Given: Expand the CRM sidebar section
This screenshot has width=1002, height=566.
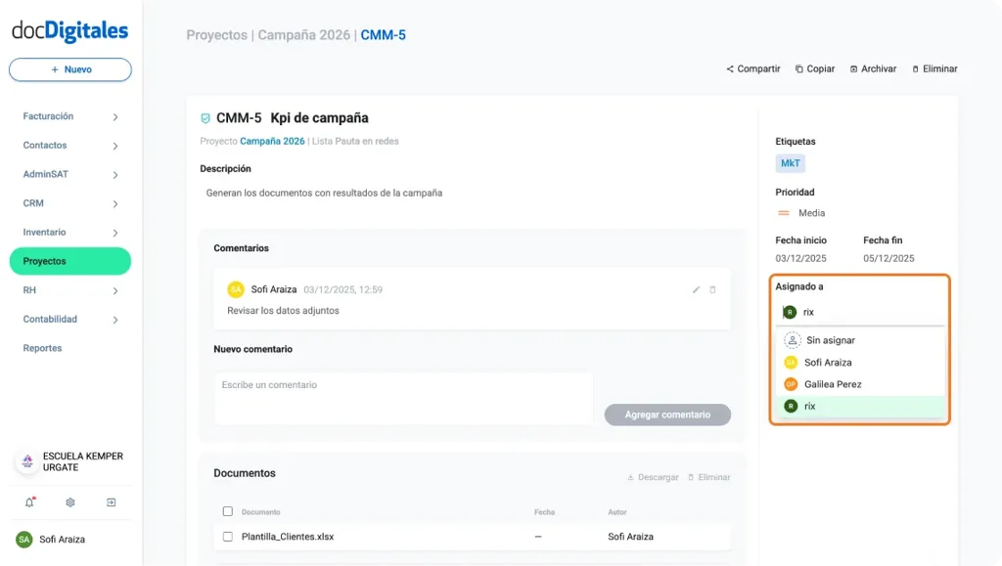Looking at the screenshot, I should coord(69,203).
